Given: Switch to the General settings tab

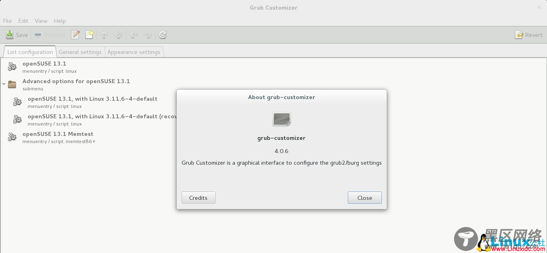Looking at the screenshot, I should tap(80, 52).
